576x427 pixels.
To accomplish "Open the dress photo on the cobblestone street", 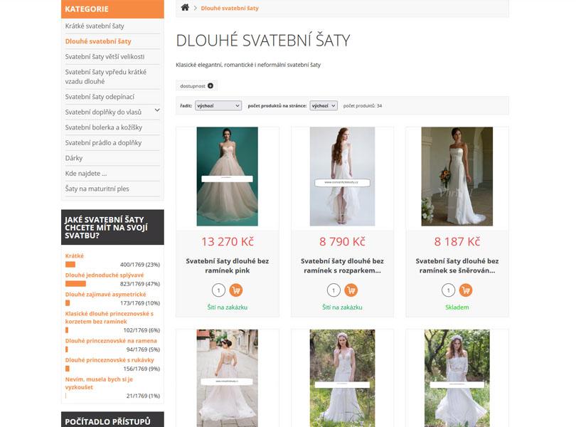I will point(228,378).
